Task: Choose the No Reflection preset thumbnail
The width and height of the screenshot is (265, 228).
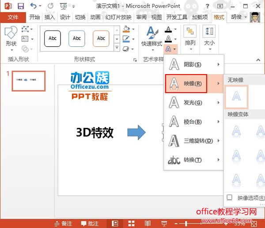Action: pos(236,97)
